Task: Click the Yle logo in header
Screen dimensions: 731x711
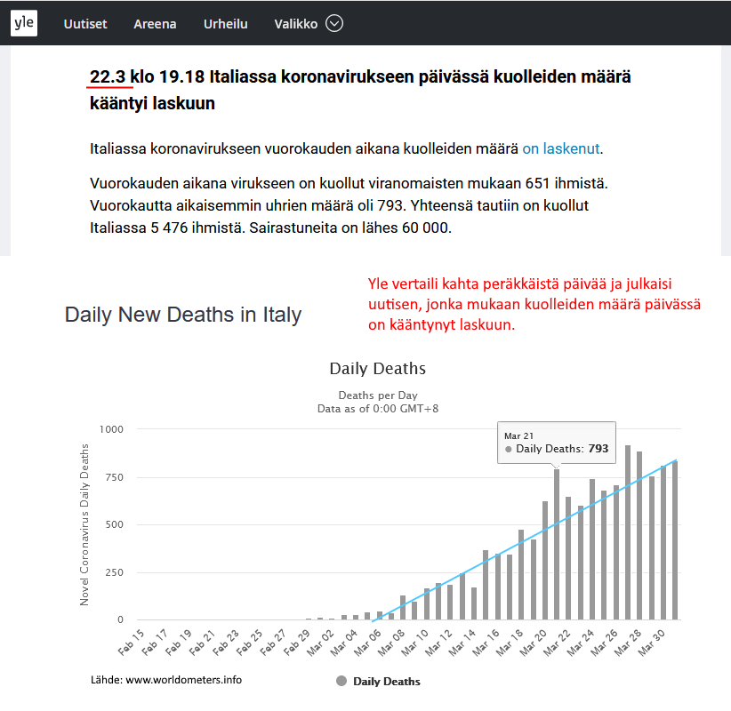Action: point(24,24)
